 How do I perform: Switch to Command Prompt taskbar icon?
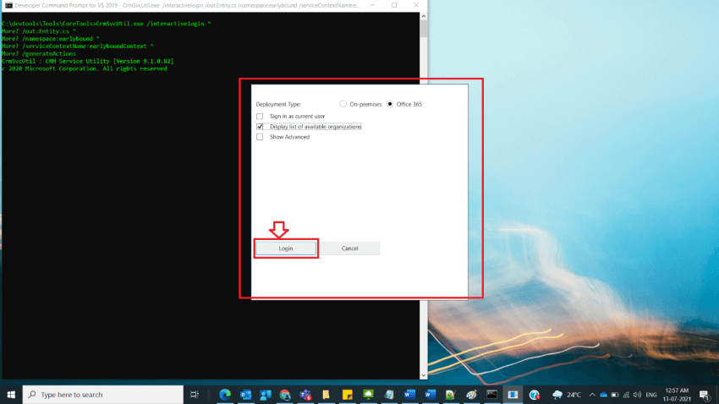491,395
